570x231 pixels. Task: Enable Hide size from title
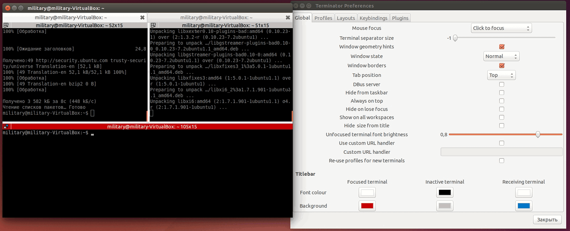502,125
